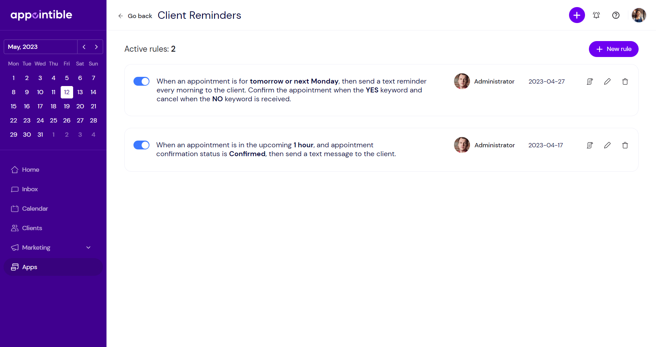Open the Calendar section in the sidebar
Screen dimensions: 656x347
pyautogui.click(x=35, y=209)
